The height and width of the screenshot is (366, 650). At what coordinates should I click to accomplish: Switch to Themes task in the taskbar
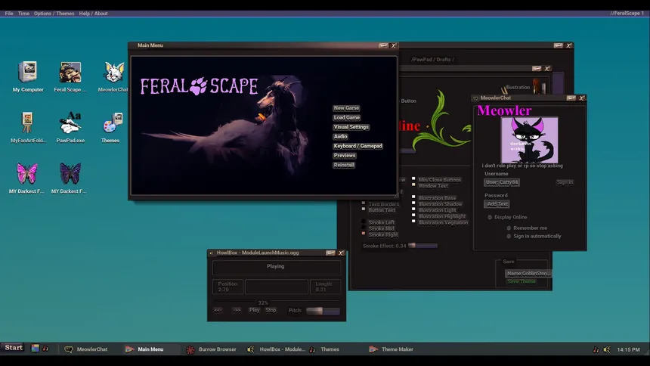324,349
